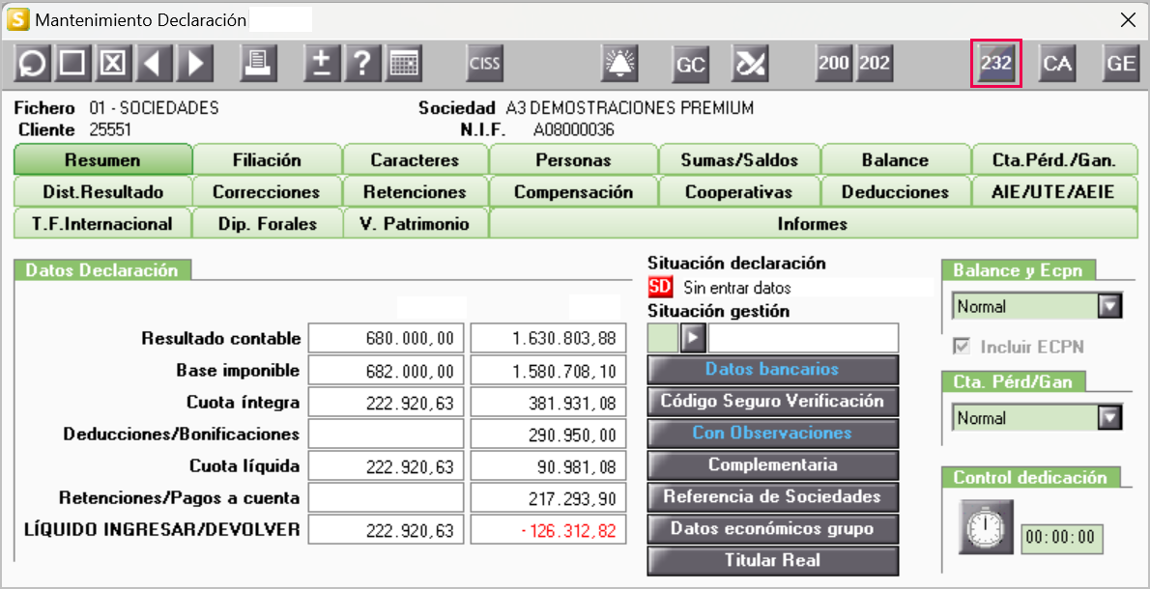
Task: Open the T.F.Internacional tab
Action: [102, 223]
